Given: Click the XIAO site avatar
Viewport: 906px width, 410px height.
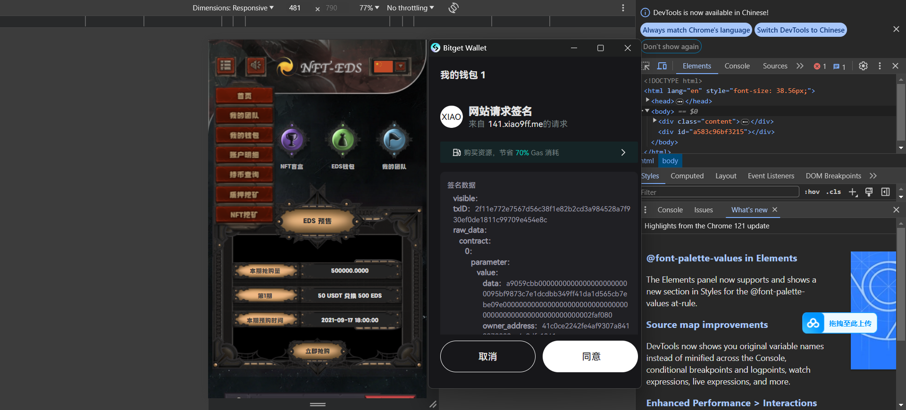Looking at the screenshot, I should [451, 117].
